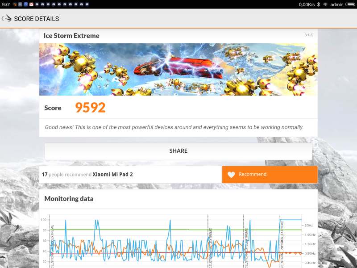Image resolution: width=357 pixels, height=268 pixels.
Task: Go back using the 3DMark logo arrow
Action: pos(6,18)
